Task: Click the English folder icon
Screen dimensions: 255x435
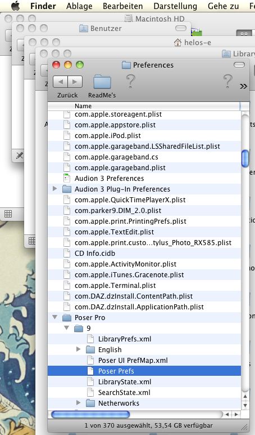Action: [90, 349]
